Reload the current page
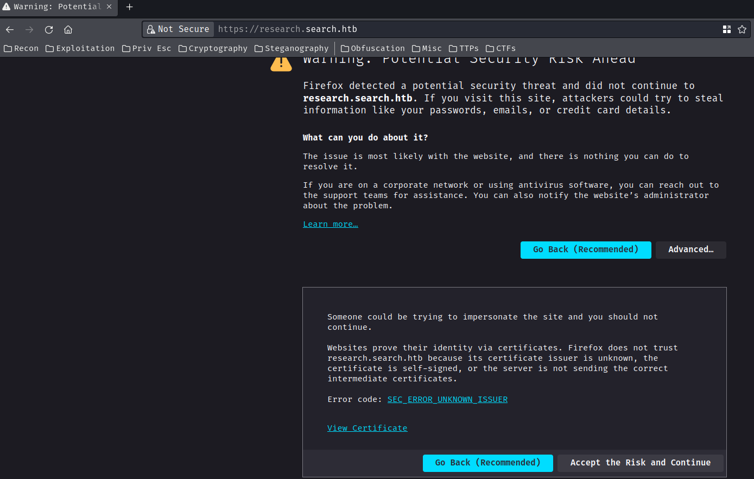This screenshot has width=754, height=479. coord(49,29)
